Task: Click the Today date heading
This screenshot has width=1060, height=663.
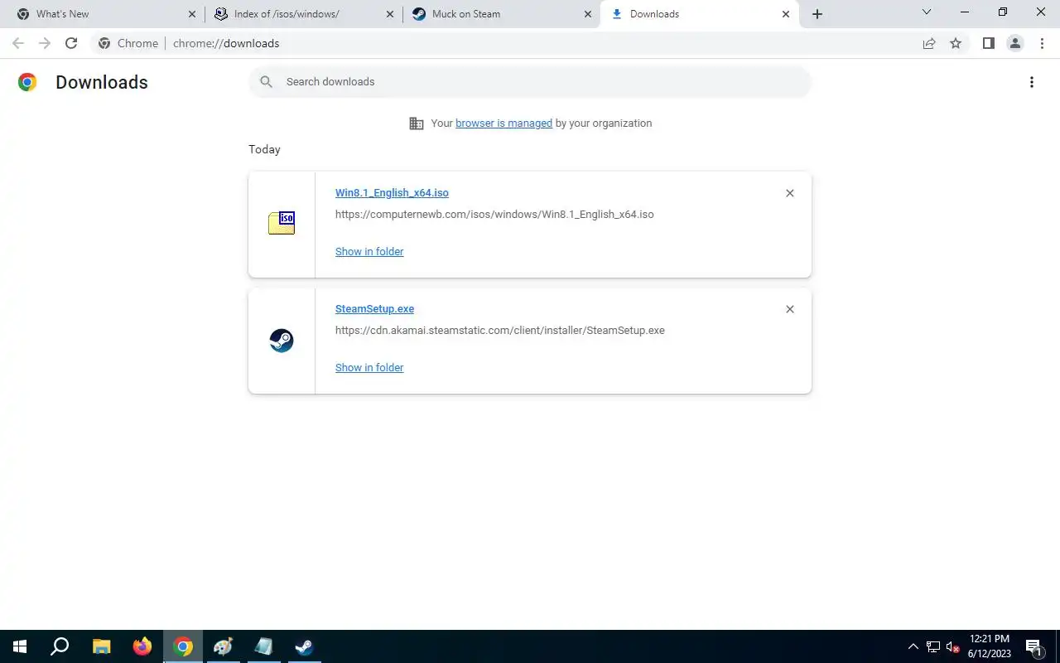Action: click(x=264, y=149)
